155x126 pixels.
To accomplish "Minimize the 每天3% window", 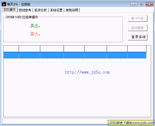I will pyautogui.click(x=134, y=4).
